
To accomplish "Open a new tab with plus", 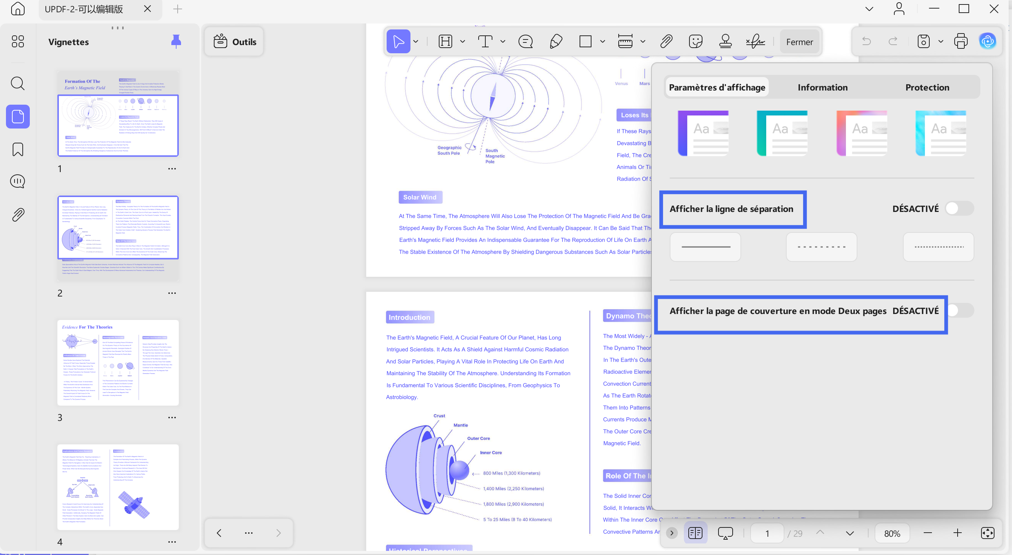I will [x=178, y=9].
